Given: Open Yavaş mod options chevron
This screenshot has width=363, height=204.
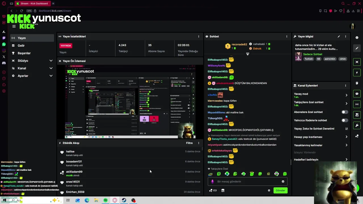Looking at the screenshot, I should 346,95.
